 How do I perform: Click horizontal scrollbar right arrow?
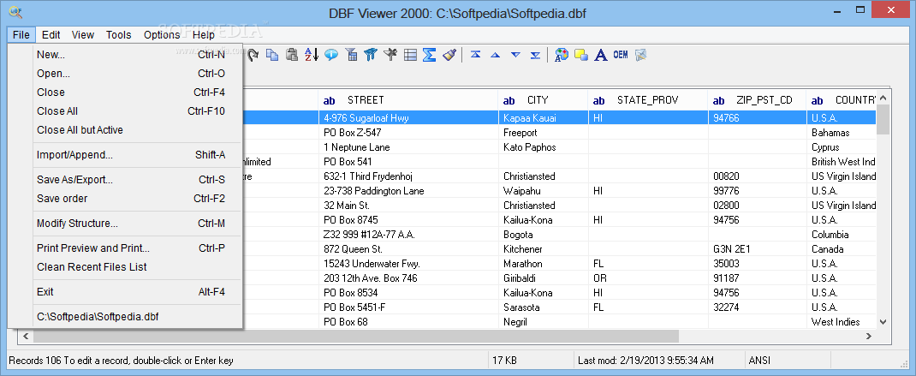click(869, 337)
